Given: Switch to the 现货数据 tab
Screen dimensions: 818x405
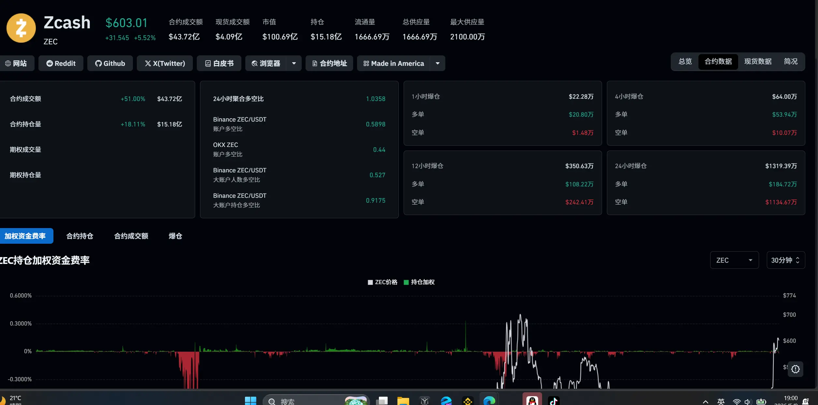Looking at the screenshot, I should tap(758, 62).
